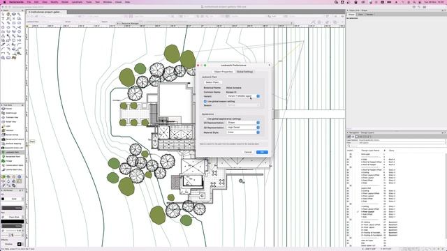Select the Render Bitmap tool
This screenshot has width=447, height=251.
12,135
